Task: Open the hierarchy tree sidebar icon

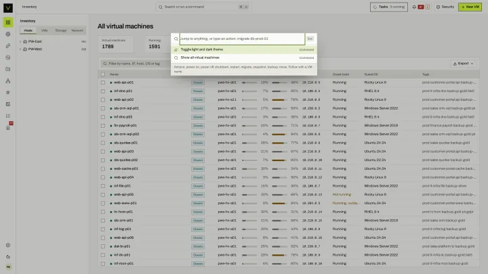Action: (8, 81)
